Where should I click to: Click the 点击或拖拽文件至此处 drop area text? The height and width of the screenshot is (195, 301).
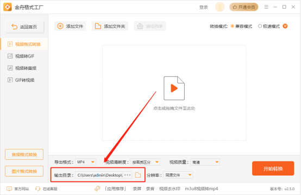point(174,108)
